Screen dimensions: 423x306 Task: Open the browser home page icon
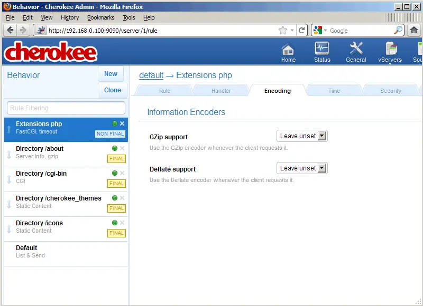pyautogui.click(x=414, y=30)
